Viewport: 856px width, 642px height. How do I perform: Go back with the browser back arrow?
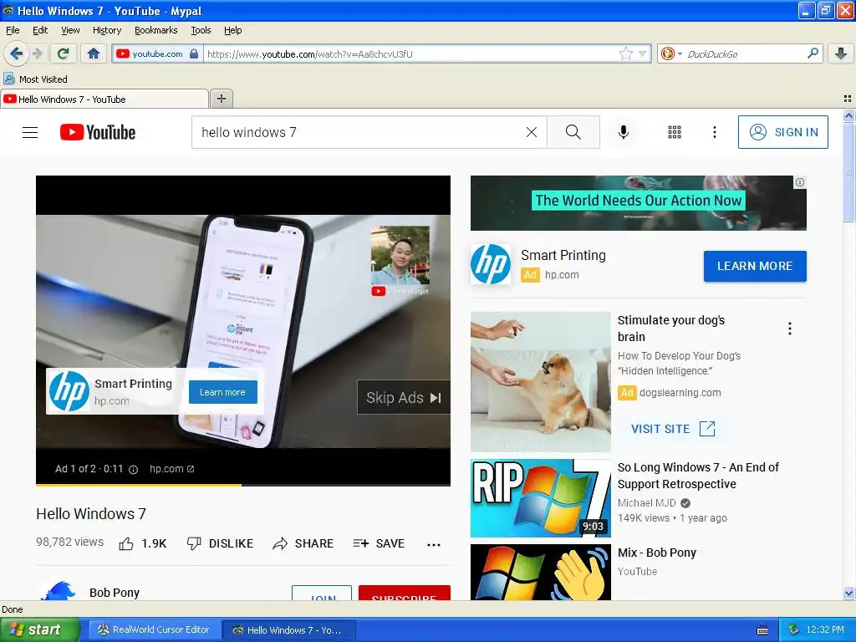click(16, 53)
